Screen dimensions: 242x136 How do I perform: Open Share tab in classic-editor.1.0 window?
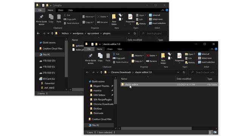pyautogui.click(x=110, y=49)
